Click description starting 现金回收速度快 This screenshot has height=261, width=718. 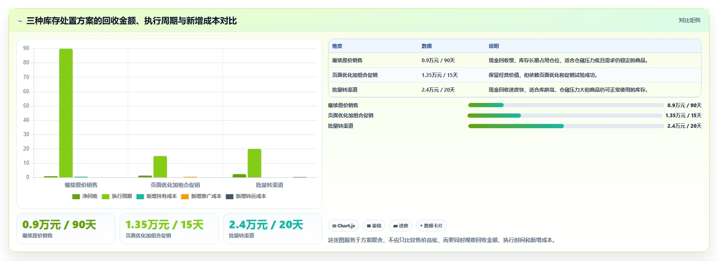pos(569,90)
